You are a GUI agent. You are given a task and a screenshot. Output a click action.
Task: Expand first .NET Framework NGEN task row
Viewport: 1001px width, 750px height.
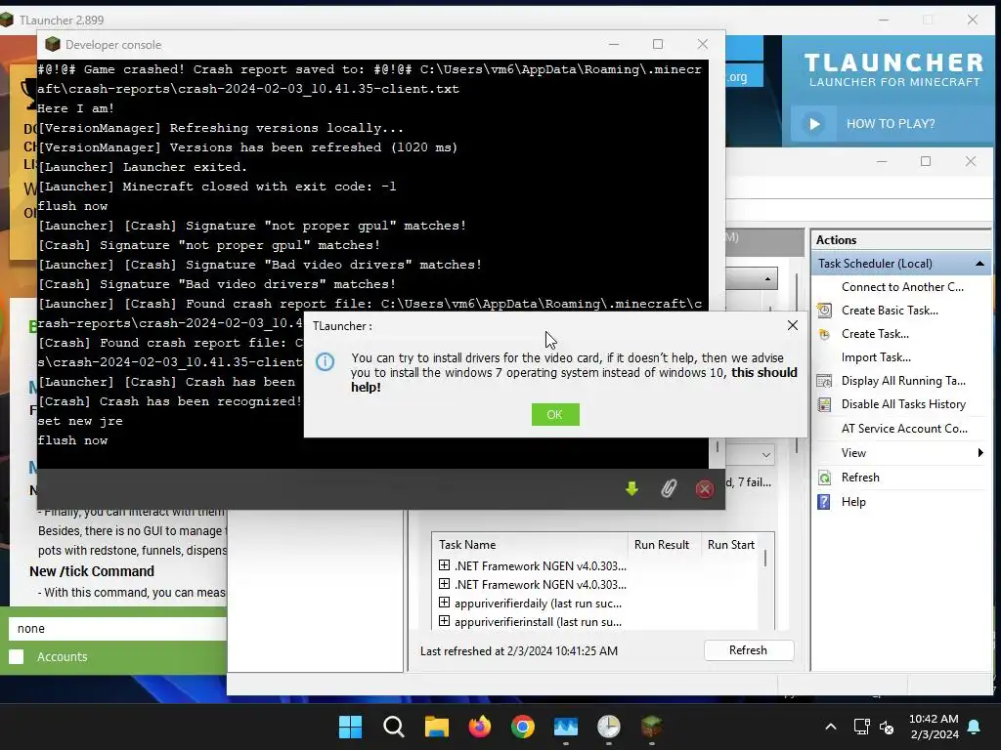point(445,565)
